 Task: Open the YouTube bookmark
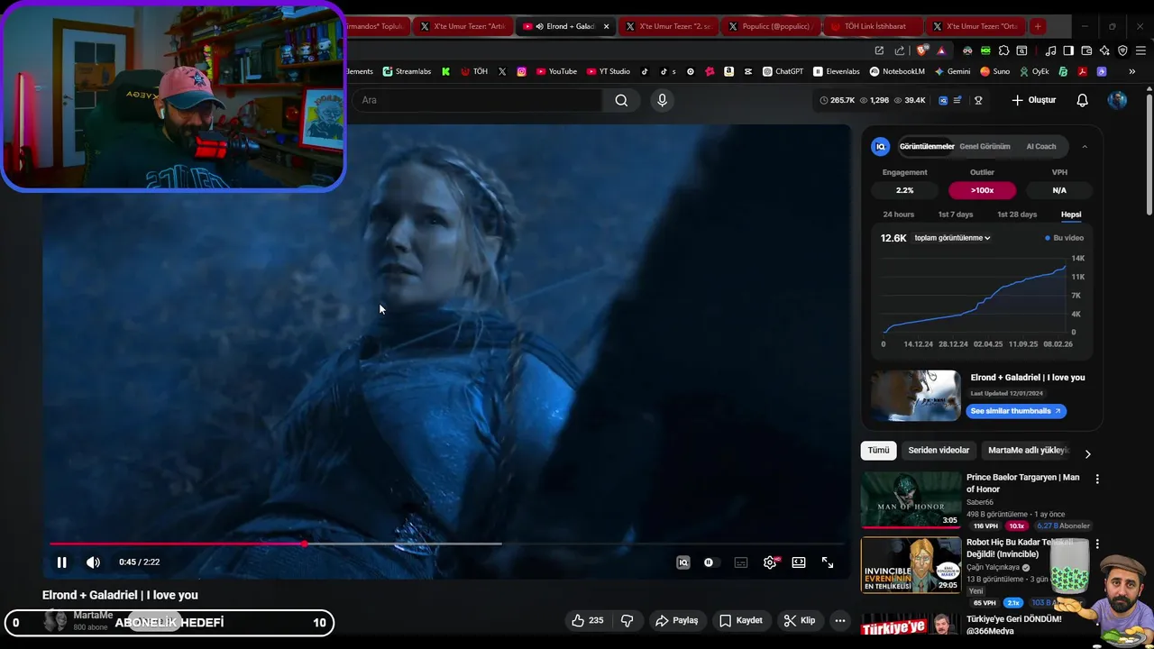pos(556,71)
